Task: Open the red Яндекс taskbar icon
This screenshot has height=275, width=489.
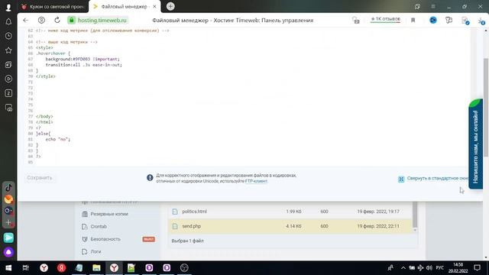Action: 61,268
